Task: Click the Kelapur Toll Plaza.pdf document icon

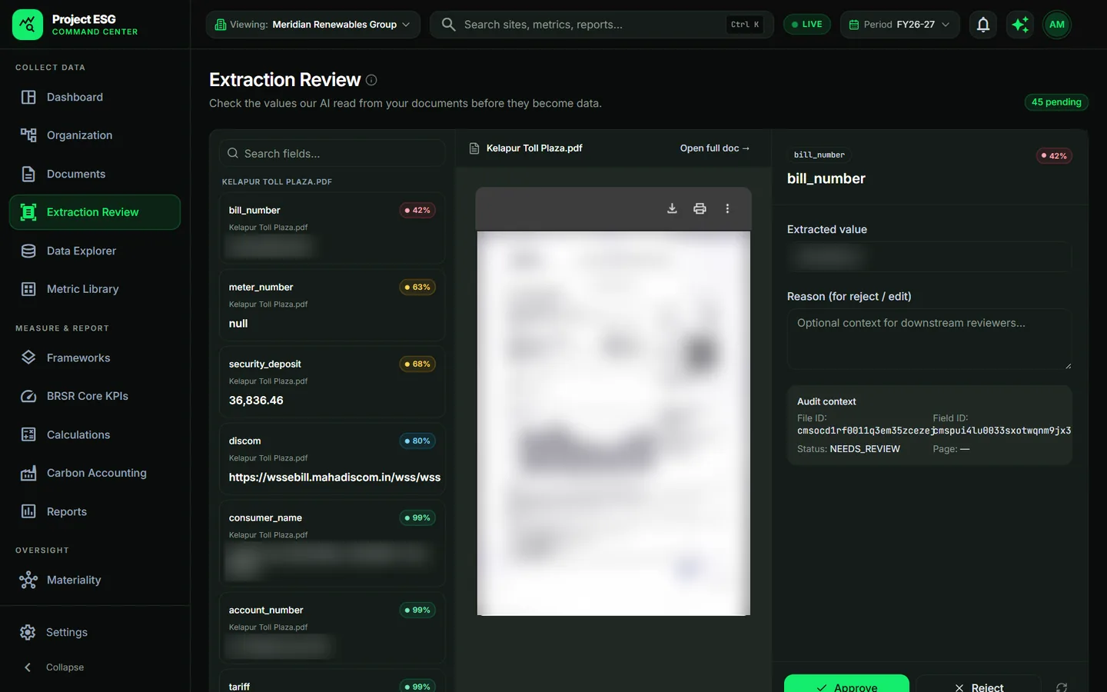Action: click(x=474, y=148)
